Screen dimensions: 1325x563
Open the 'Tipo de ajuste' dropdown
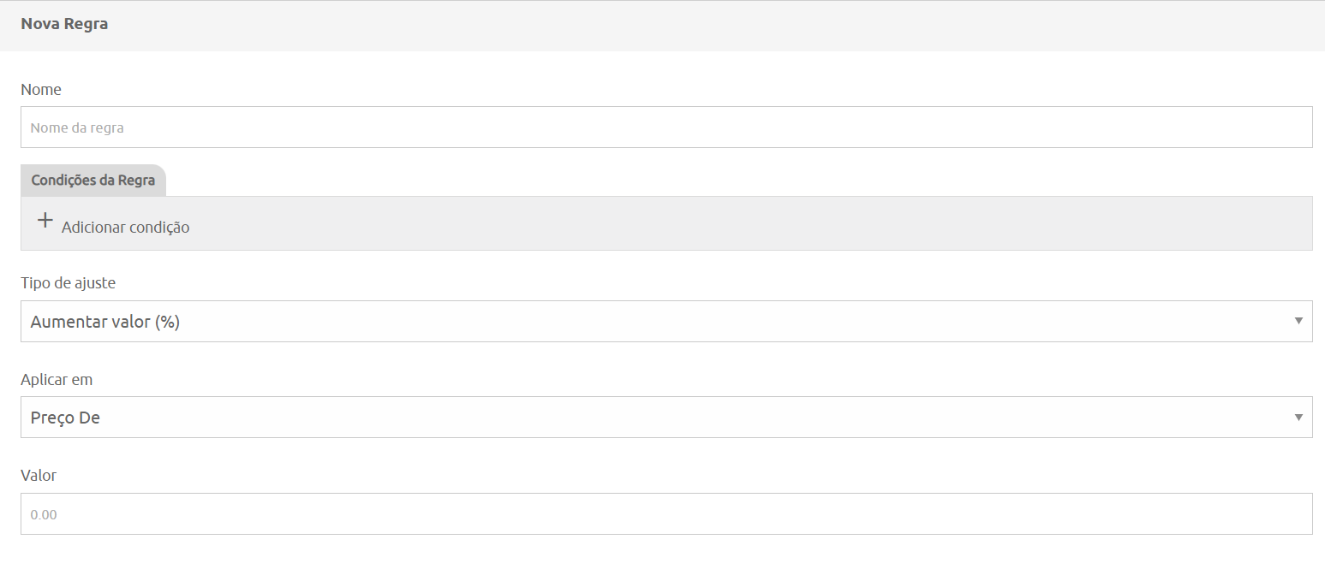[666, 322]
